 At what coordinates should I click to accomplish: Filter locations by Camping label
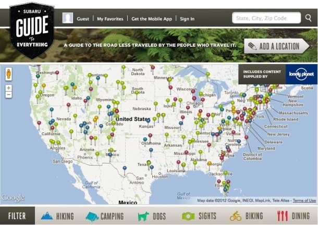point(112,216)
